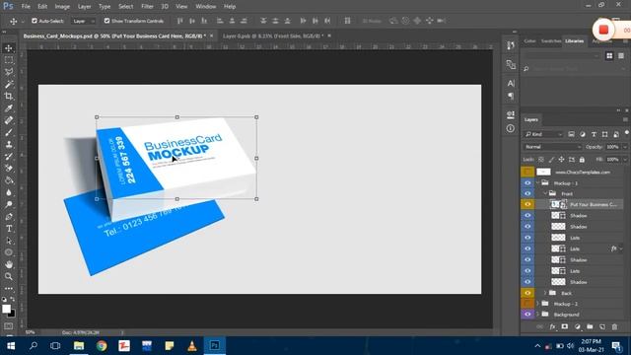Add adjustment layer via half-circle icon
This screenshot has height=355, width=631.
(578, 326)
